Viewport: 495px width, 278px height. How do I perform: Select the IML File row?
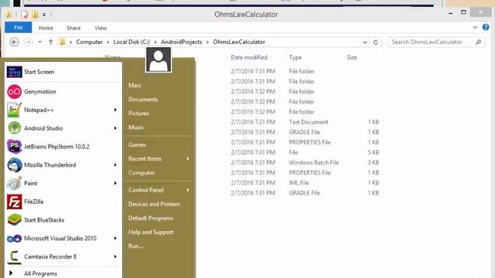pyautogui.click(x=305, y=183)
